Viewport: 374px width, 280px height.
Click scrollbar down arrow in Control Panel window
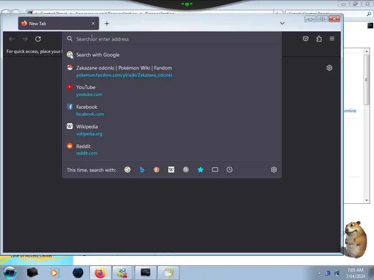pyautogui.click(x=367, y=200)
